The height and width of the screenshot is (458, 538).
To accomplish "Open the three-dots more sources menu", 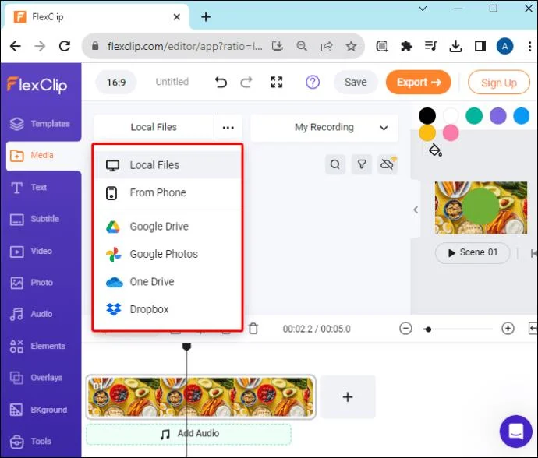I will click(228, 128).
